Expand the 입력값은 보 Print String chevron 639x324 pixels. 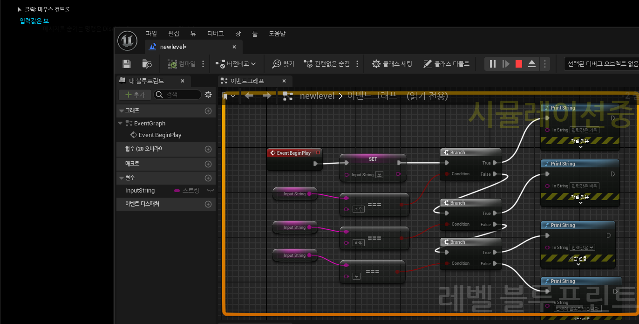tap(578, 264)
